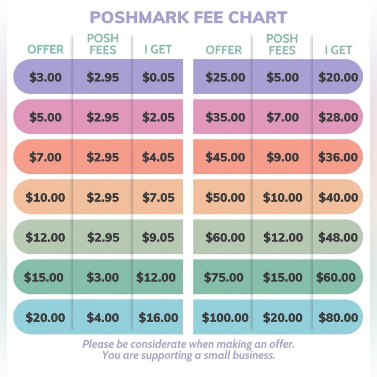Select the $80.00 I GET value
This screenshot has height=377, width=377.
338,317
